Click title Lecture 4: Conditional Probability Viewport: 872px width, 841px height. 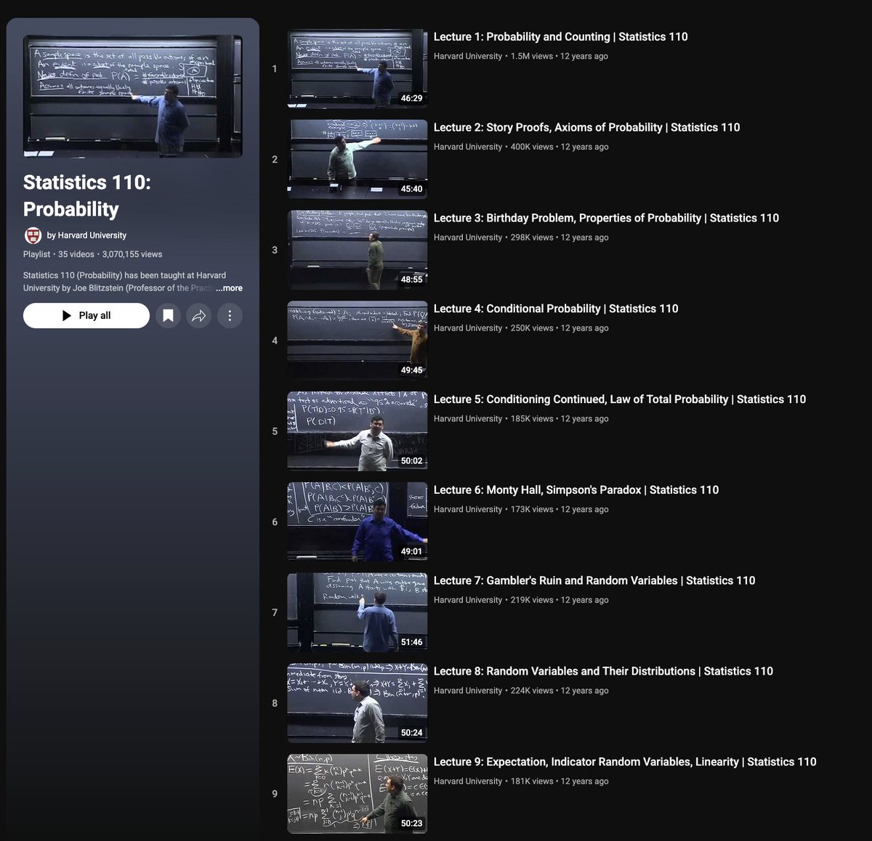coord(556,309)
